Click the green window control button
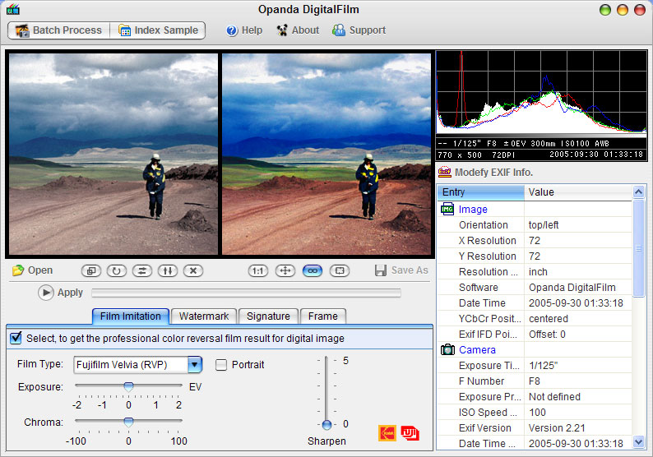The width and height of the screenshot is (653, 457). [605, 10]
